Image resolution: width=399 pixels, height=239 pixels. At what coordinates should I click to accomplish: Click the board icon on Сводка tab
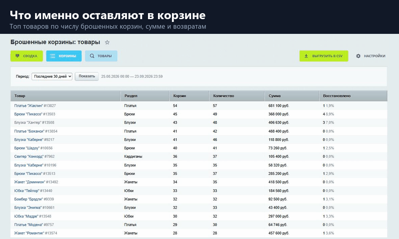pyautogui.click(x=17, y=56)
